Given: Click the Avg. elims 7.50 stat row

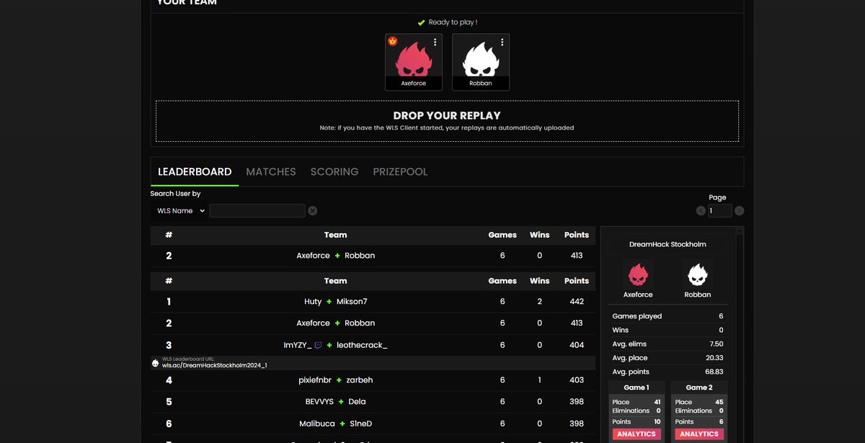Looking at the screenshot, I should (x=667, y=344).
